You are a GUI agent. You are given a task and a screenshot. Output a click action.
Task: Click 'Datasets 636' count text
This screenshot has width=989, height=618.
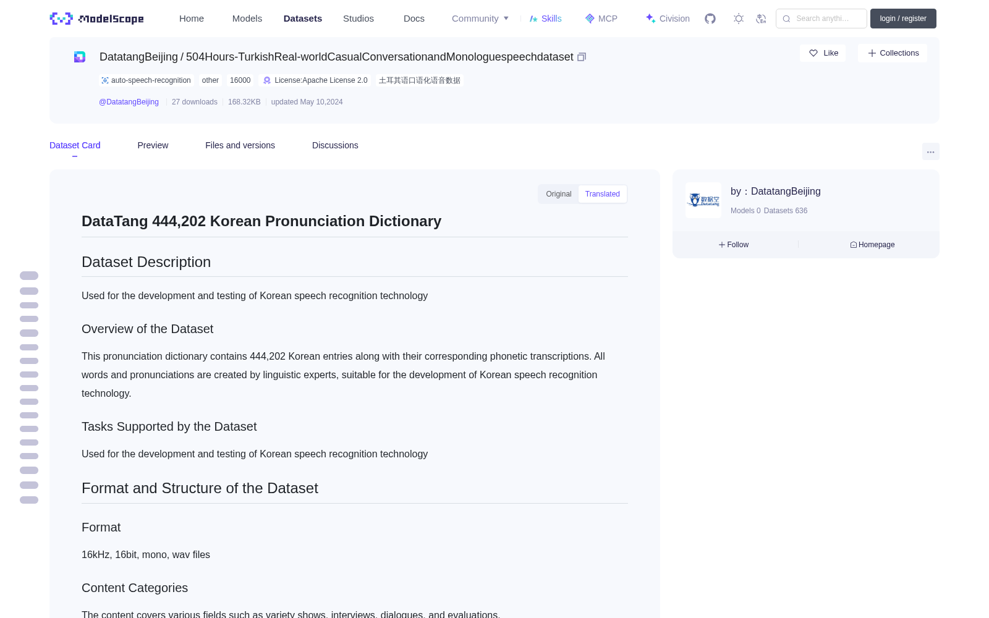(x=786, y=211)
